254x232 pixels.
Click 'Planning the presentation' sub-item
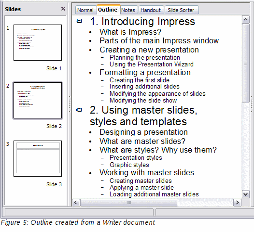[x=145, y=57]
